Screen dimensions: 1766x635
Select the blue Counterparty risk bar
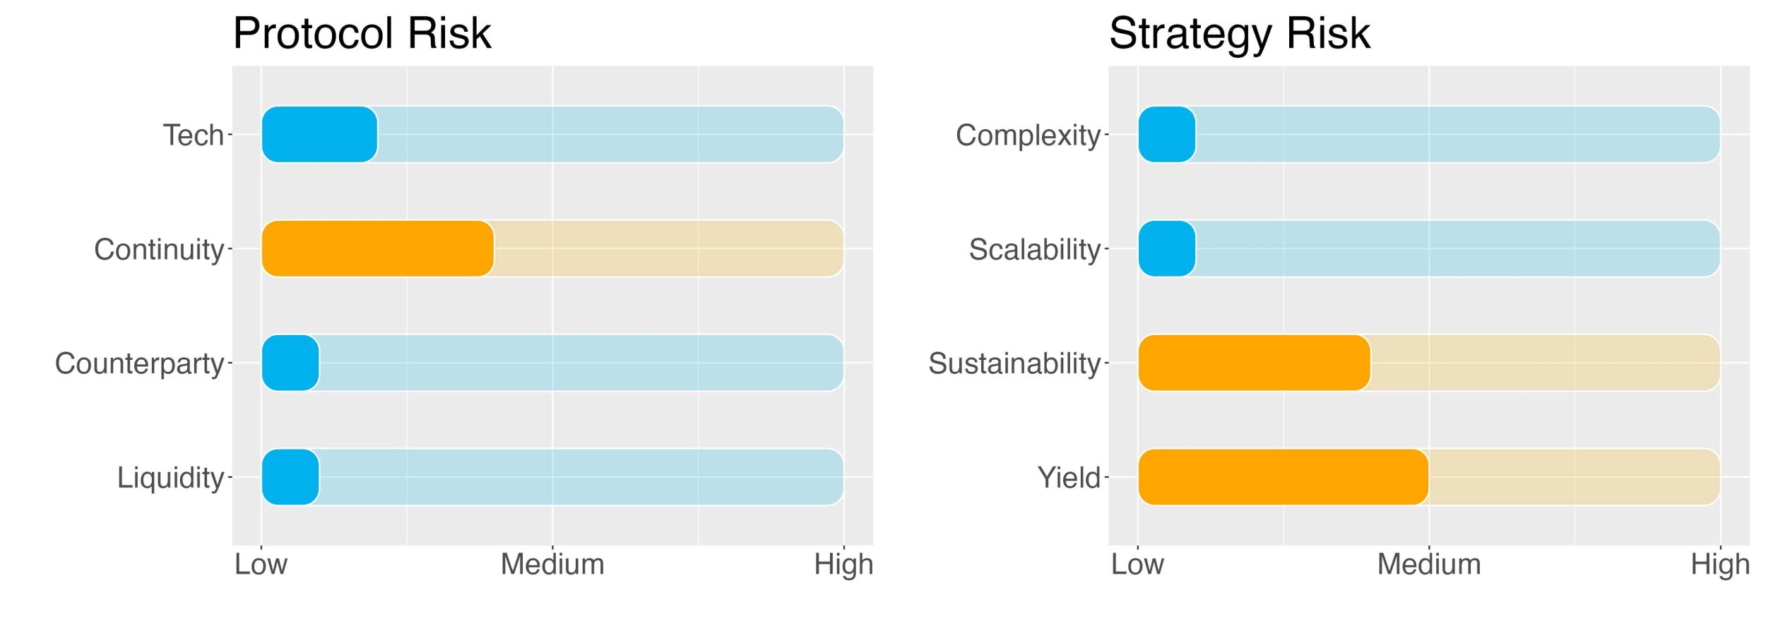[x=290, y=363]
